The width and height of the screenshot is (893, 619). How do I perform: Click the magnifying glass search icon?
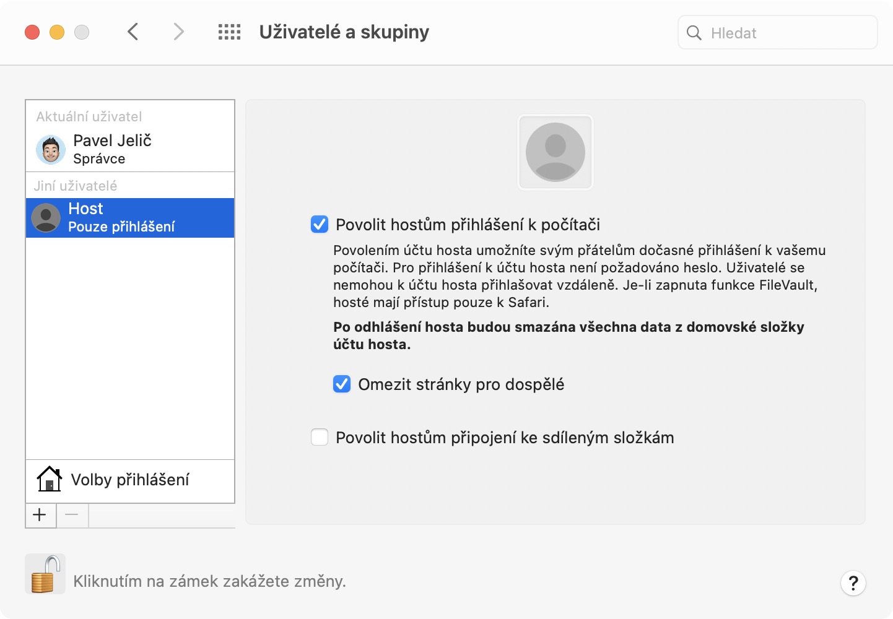pos(694,33)
